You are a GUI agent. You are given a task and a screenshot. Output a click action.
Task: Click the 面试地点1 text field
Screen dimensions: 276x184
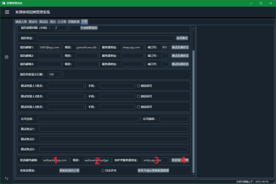click(x=113, y=129)
